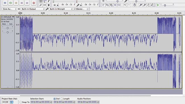Open the Core Audio host dropdown
This screenshot has width=185, height=104.
click(x=9, y=9)
